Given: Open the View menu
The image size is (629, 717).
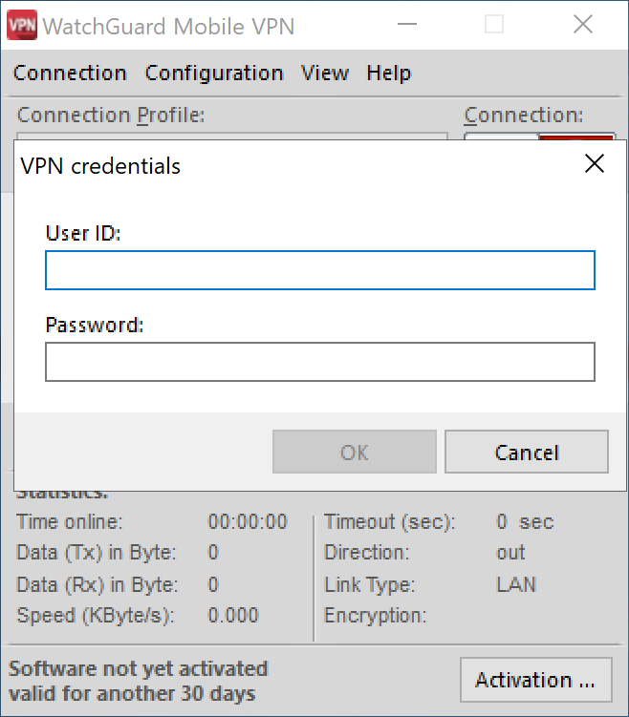Looking at the screenshot, I should point(325,74).
